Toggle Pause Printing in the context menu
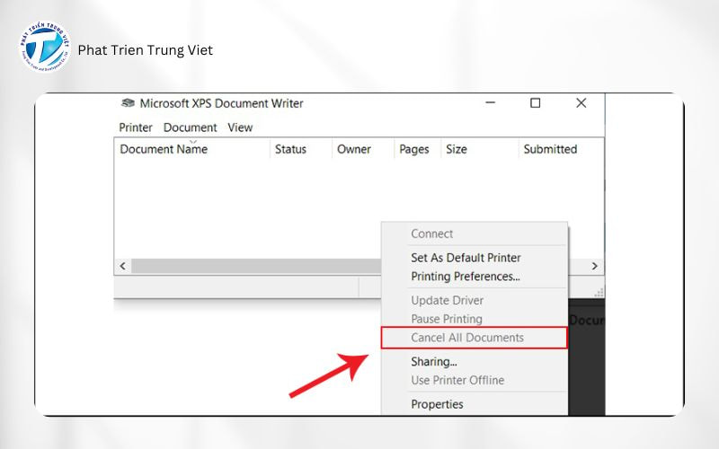The width and height of the screenshot is (719, 449). (447, 319)
